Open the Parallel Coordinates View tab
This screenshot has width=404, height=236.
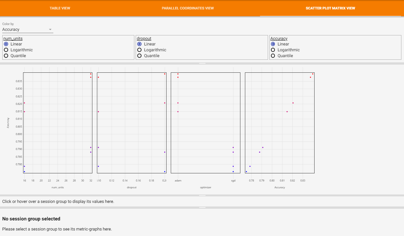(x=187, y=8)
